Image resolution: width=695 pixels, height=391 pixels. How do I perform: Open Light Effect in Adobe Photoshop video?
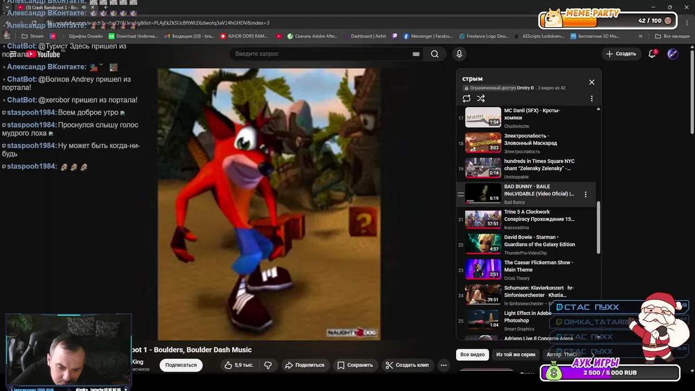click(x=526, y=320)
